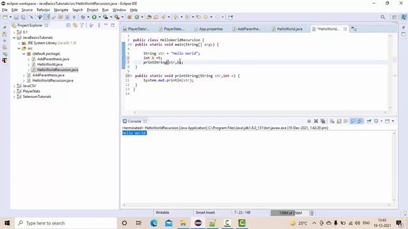408x229 pixels.
Task: Click the New file icon in toolbar
Action: 5,17
